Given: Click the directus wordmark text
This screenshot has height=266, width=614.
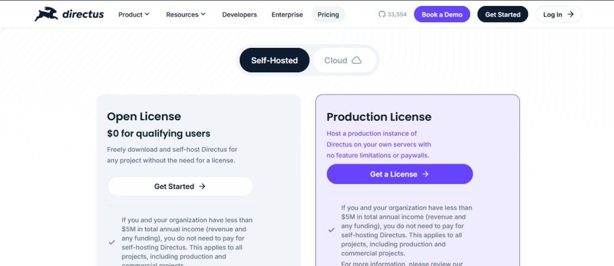Looking at the screenshot, I should pos(83,14).
